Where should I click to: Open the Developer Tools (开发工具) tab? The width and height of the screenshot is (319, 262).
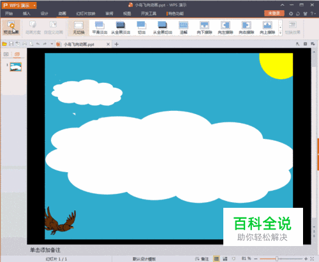tap(149, 13)
